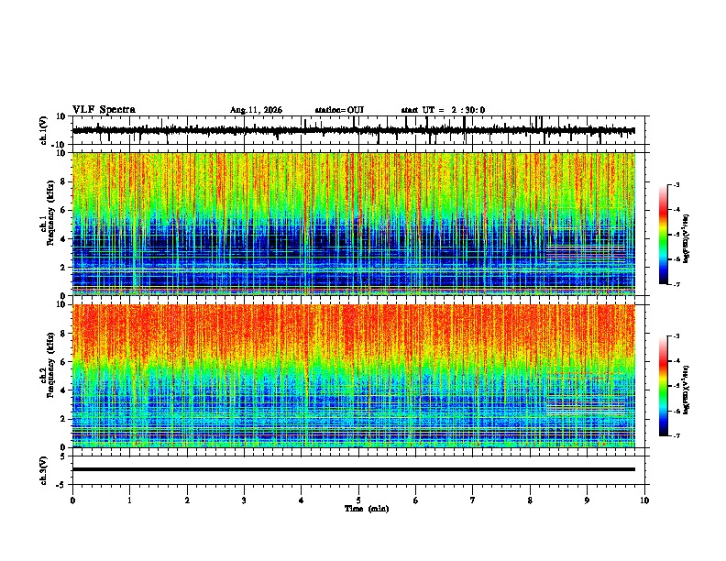Click time axis tick label "6"
Viewport: 726px width, 561px height.
[x=416, y=500]
